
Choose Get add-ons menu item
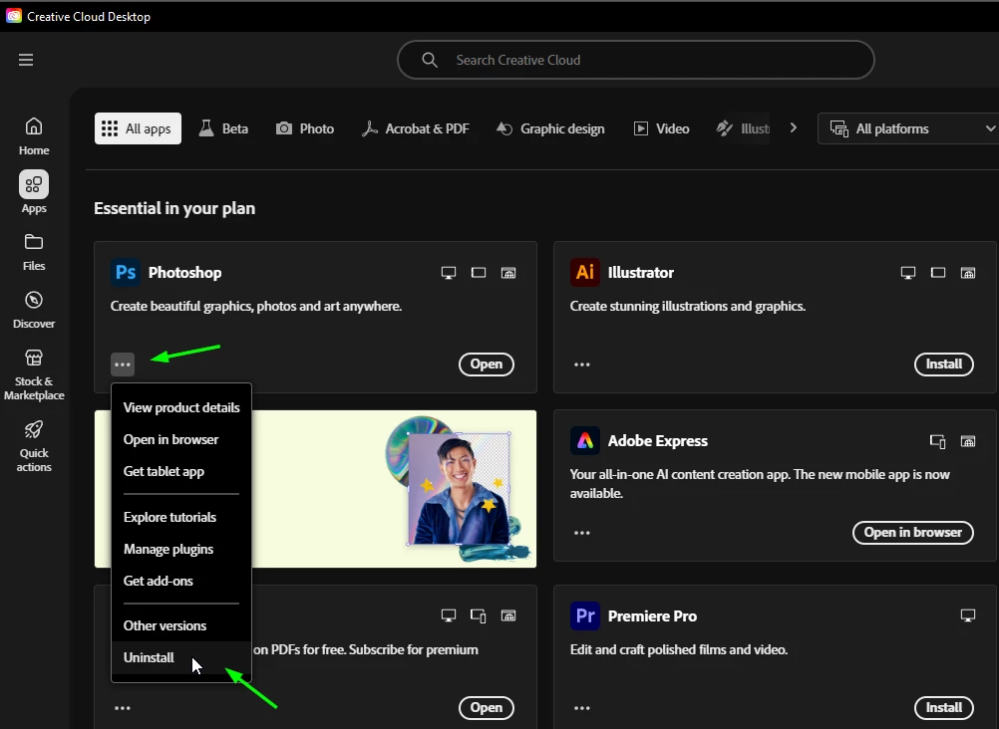(x=181, y=581)
